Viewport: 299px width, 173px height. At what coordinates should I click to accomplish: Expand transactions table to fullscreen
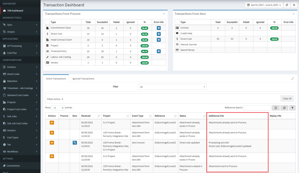pos(293,78)
